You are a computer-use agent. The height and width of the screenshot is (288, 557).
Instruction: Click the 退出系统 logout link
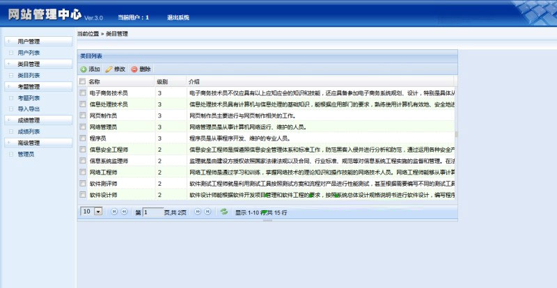point(178,17)
